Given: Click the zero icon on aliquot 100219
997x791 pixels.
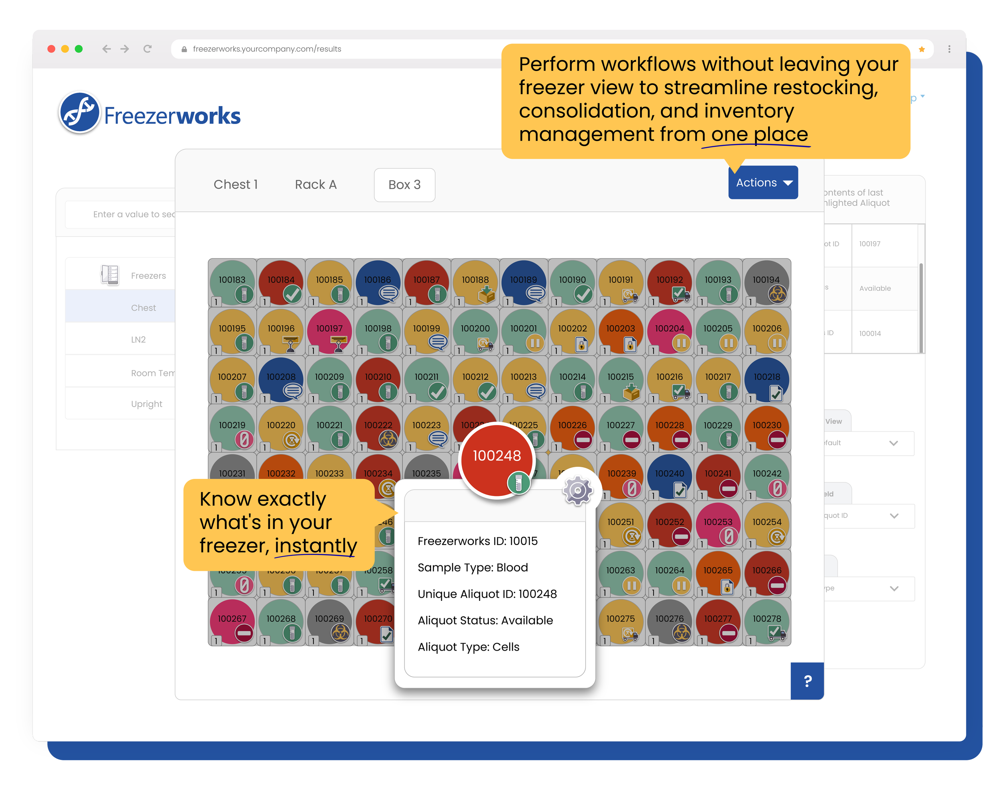Looking at the screenshot, I should coord(244,440).
